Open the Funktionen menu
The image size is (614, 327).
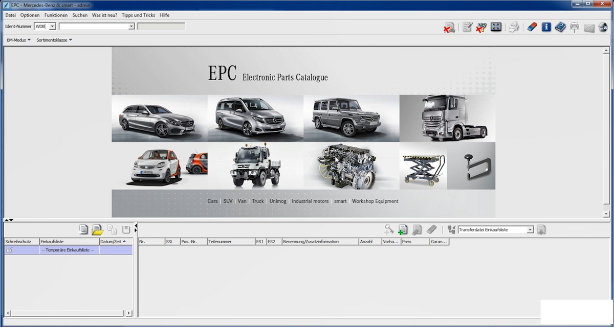(x=56, y=15)
